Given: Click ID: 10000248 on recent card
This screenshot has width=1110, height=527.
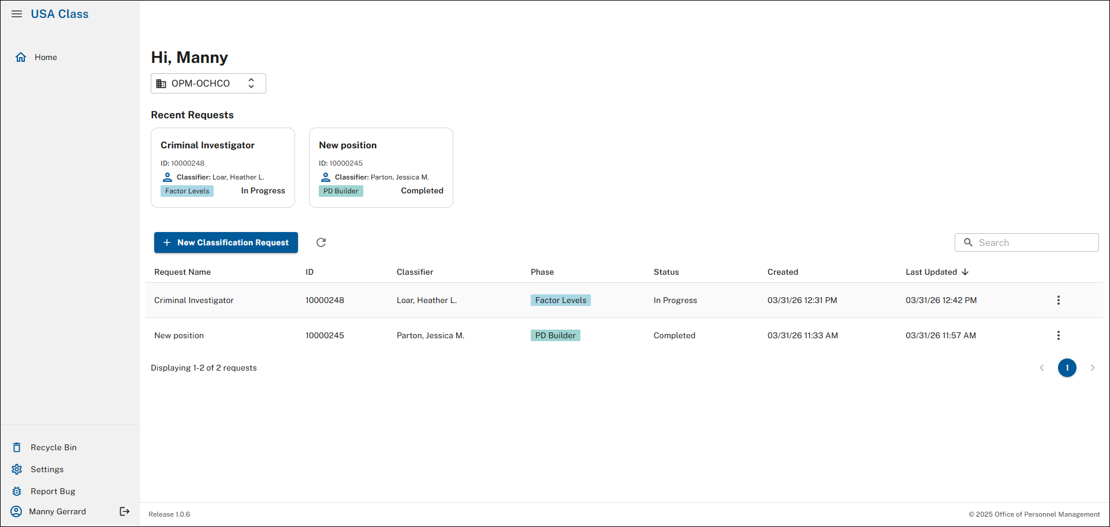Looking at the screenshot, I should (x=182, y=163).
